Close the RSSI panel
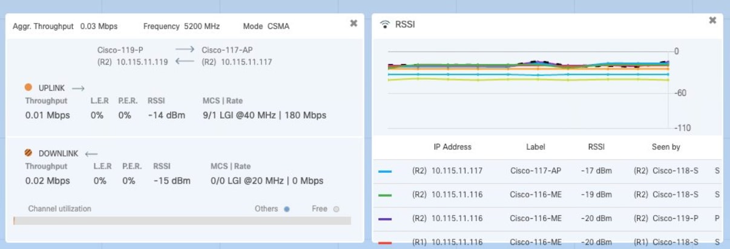 coord(712,21)
